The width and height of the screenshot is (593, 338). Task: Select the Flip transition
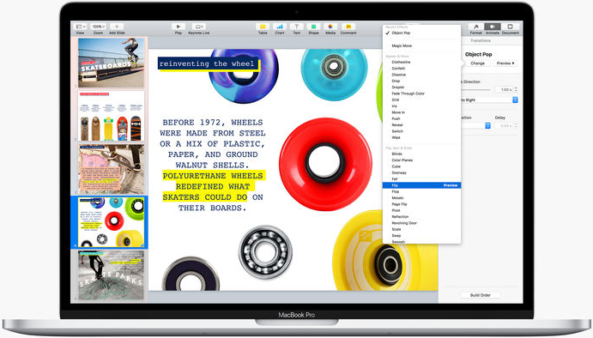click(x=421, y=185)
